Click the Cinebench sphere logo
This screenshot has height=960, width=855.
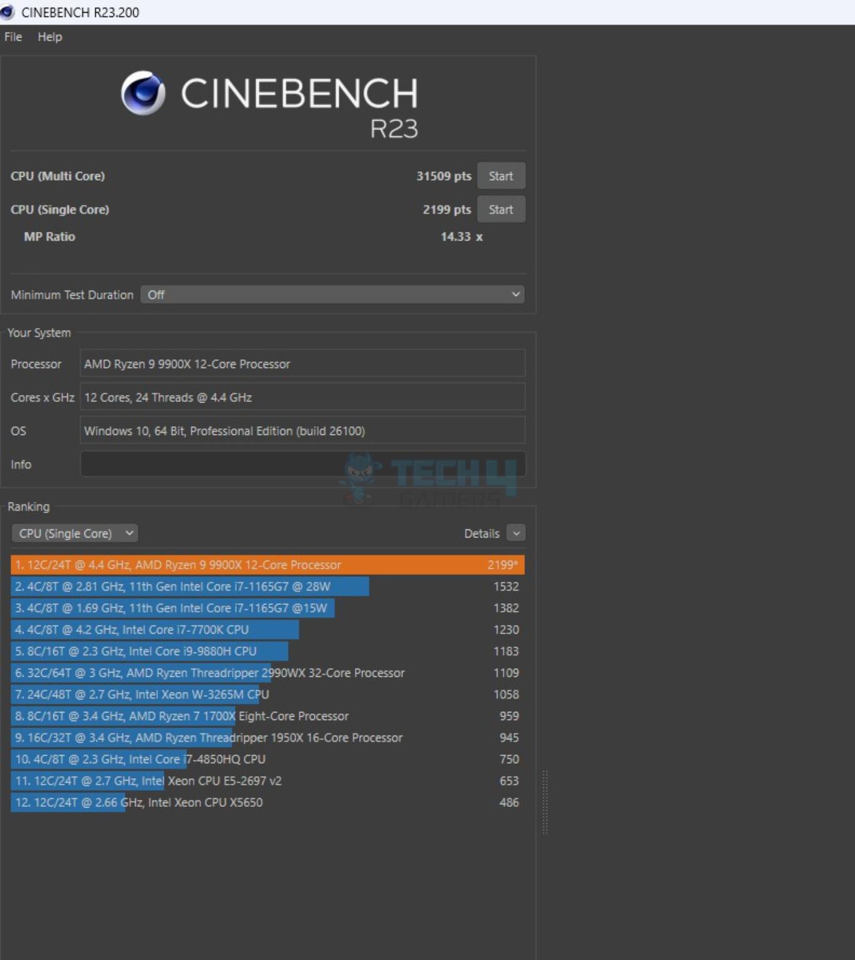(143, 93)
